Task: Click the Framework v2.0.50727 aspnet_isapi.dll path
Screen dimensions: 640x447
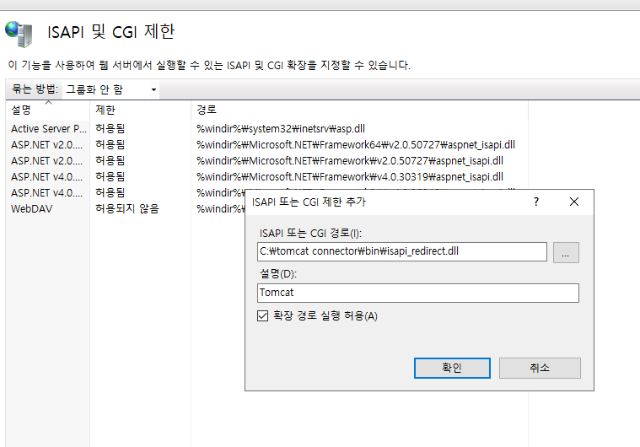Action: point(350,161)
